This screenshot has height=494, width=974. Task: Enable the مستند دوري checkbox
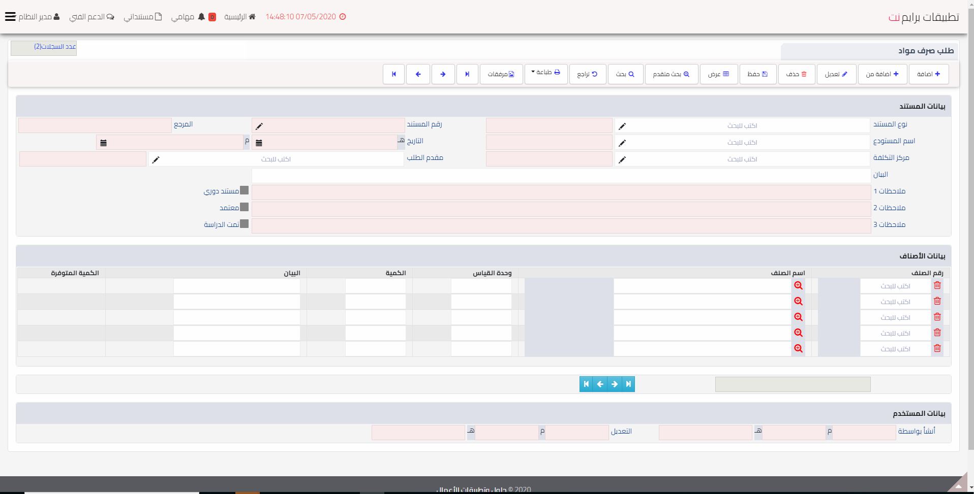[x=245, y=190]
